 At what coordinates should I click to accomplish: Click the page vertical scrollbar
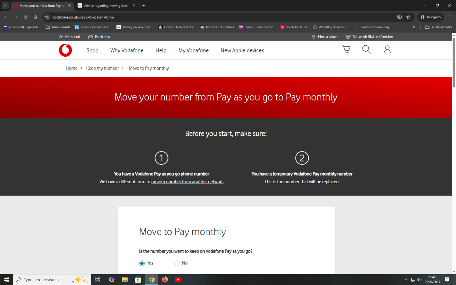click(454, 63)
